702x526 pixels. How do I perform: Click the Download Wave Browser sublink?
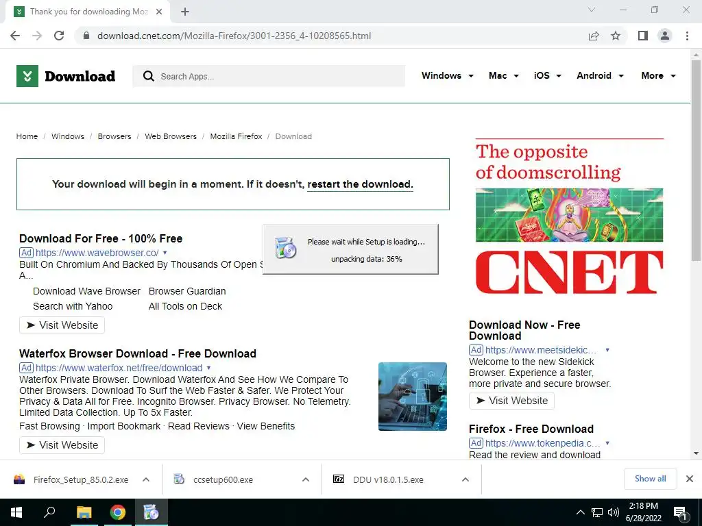pyautogui.click(x=86, y=291)
